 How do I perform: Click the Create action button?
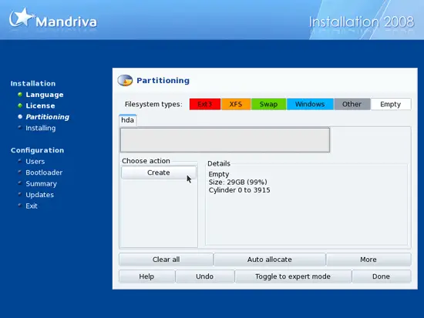pyautogui.click(x=159, y=172)
